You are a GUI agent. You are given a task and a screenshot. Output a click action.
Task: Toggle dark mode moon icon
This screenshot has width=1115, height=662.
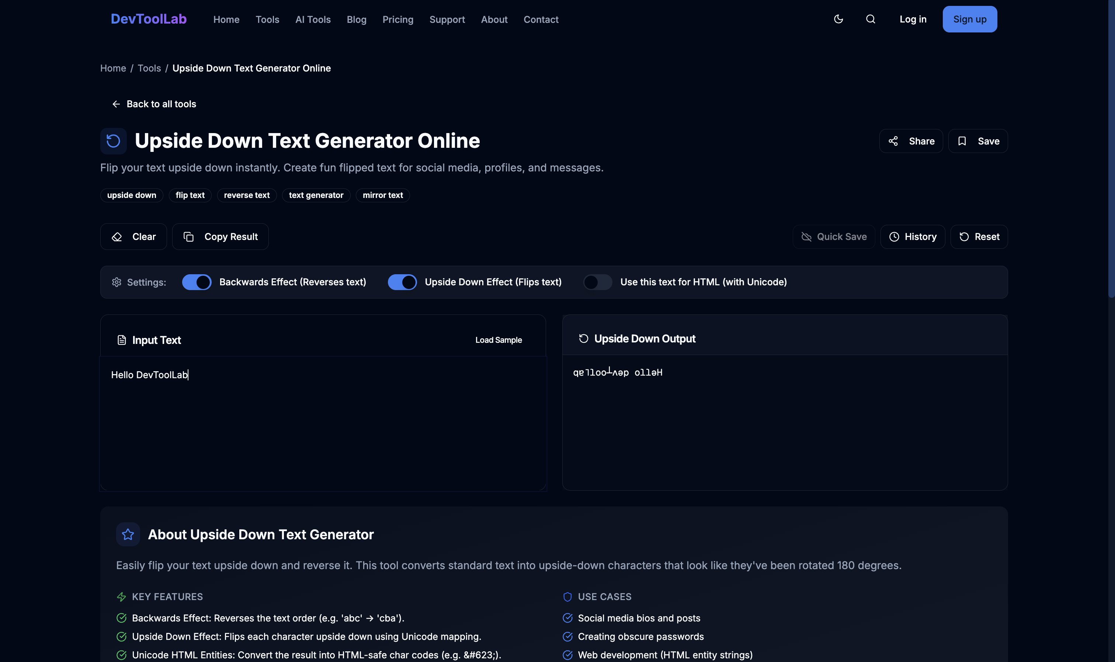pos(838,19)
